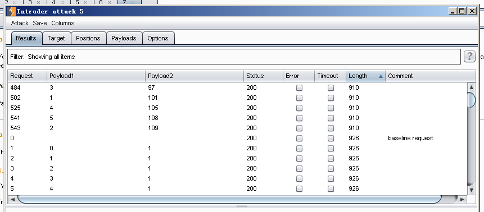
Task: Switch to the Payloads tab
Action: click(x=124, y=38)
